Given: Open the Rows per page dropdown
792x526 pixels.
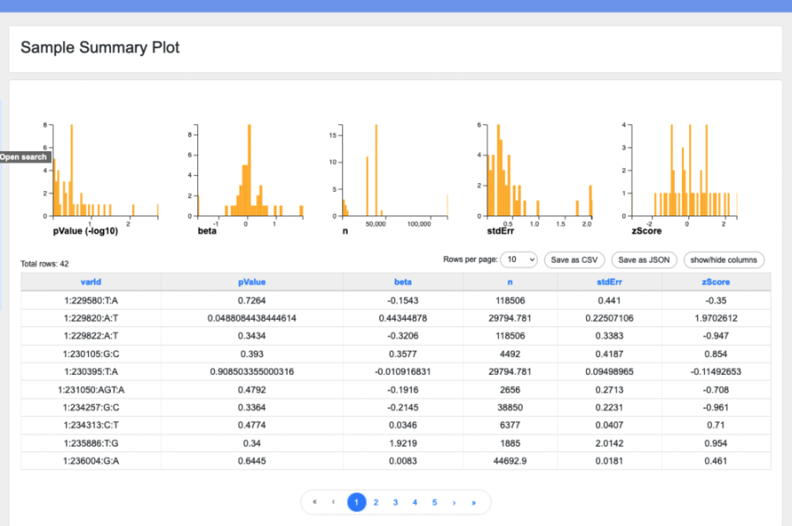Looking at the screenshot, I should [x=518, y=259].
